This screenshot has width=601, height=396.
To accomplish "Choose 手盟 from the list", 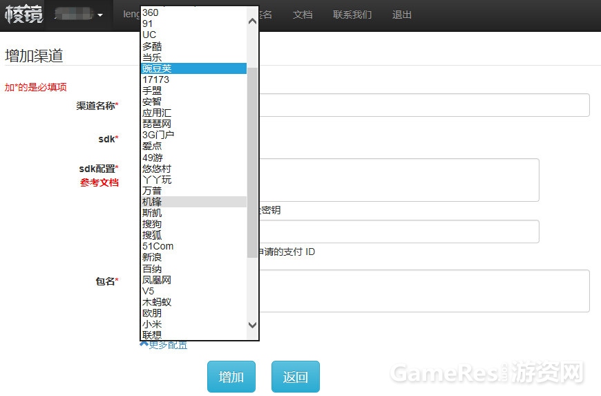I will pos(194,91).
